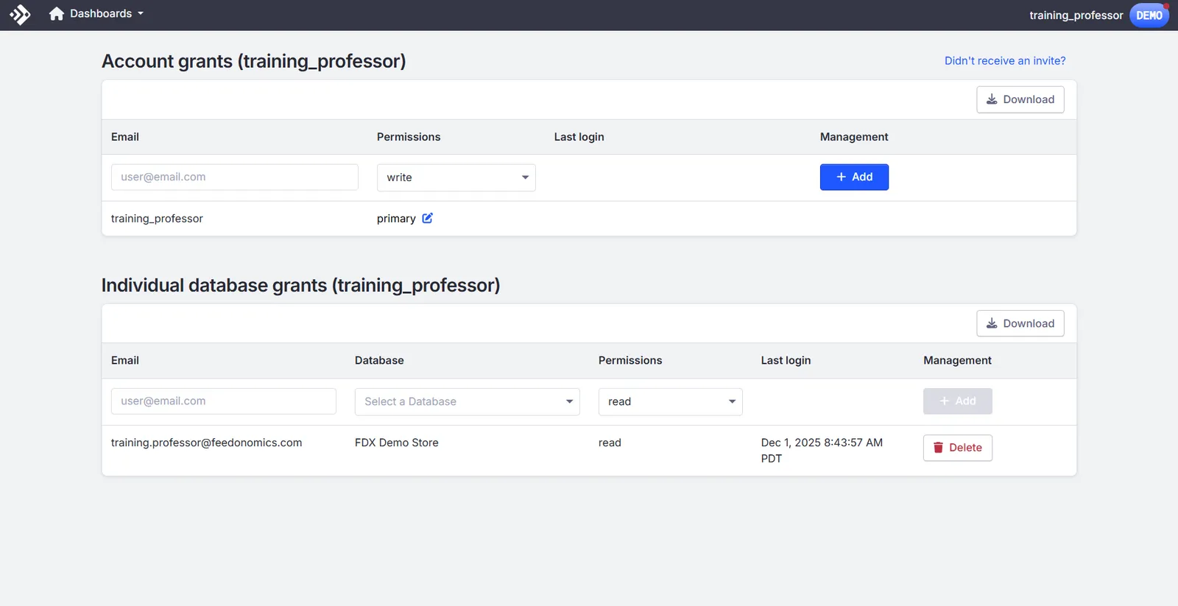Click the training.professor@feedonomics.com email text
The width and height of the screenshot is (1178, 606).
(x=207, y=443)
